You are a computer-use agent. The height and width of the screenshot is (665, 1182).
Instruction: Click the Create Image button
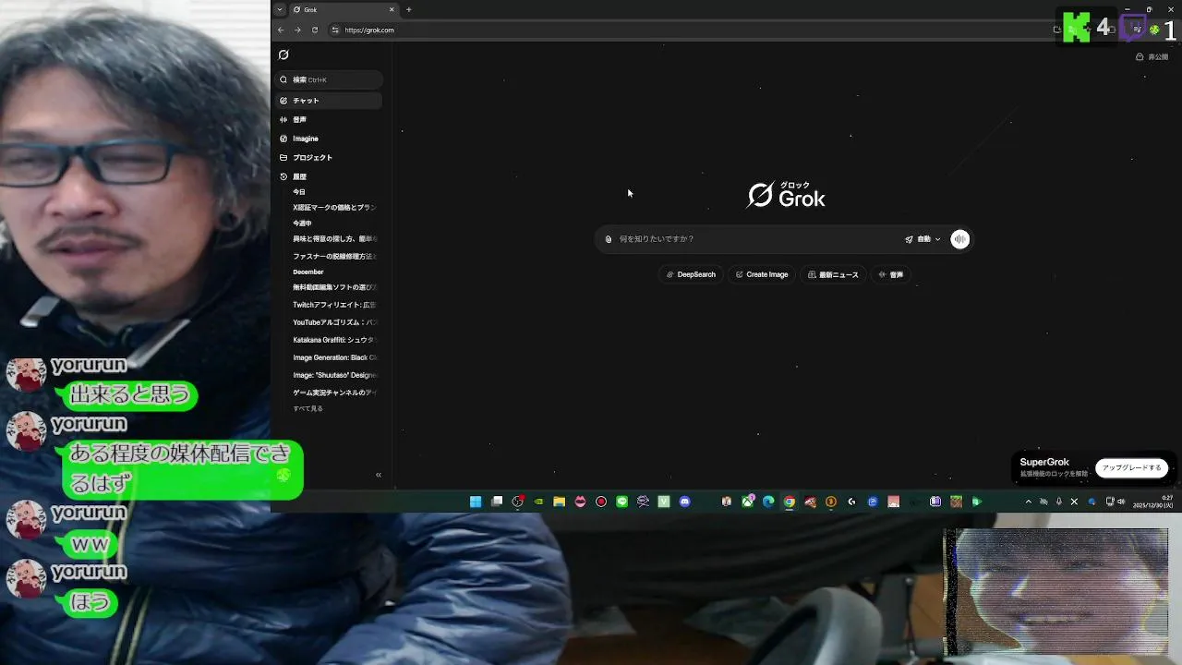762,274
